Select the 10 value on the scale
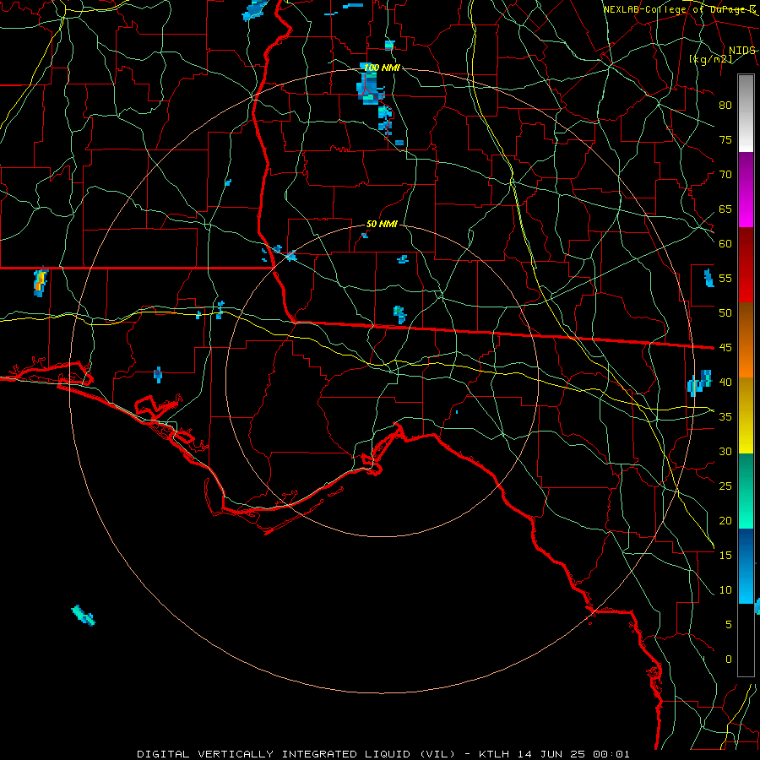This screenshot has height=760, width=760. tap(725, 590)
